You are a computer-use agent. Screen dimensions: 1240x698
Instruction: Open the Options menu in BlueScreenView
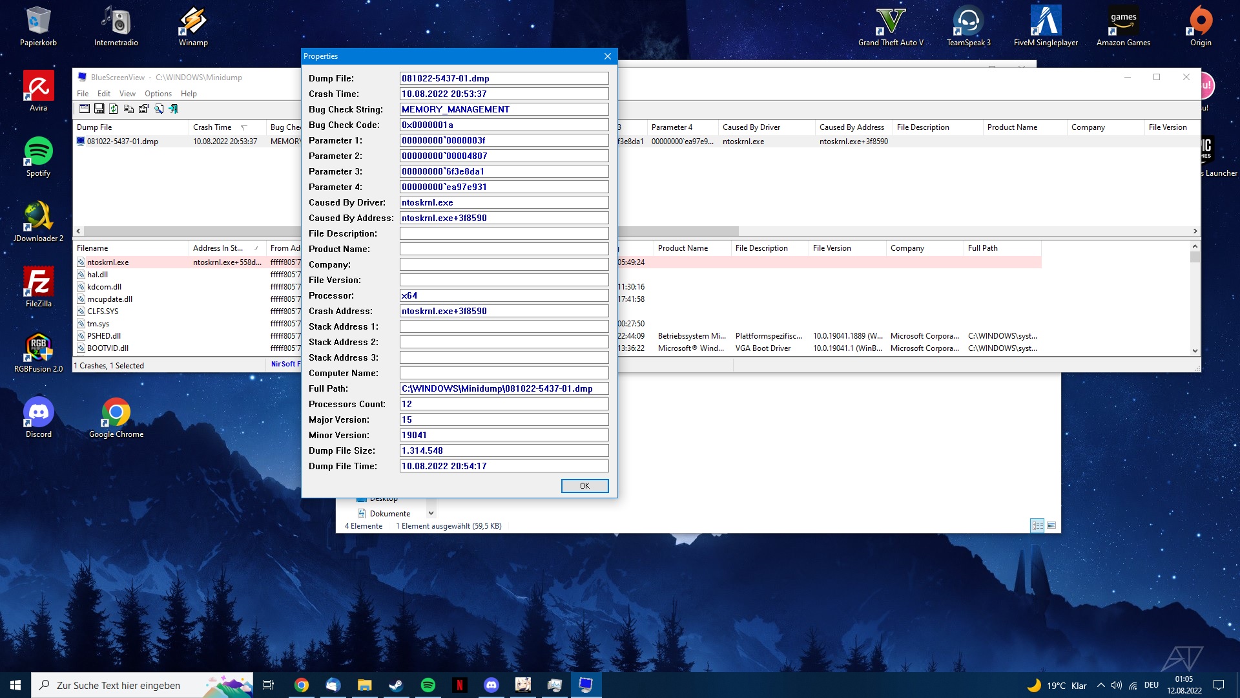(x=158, y=94)
